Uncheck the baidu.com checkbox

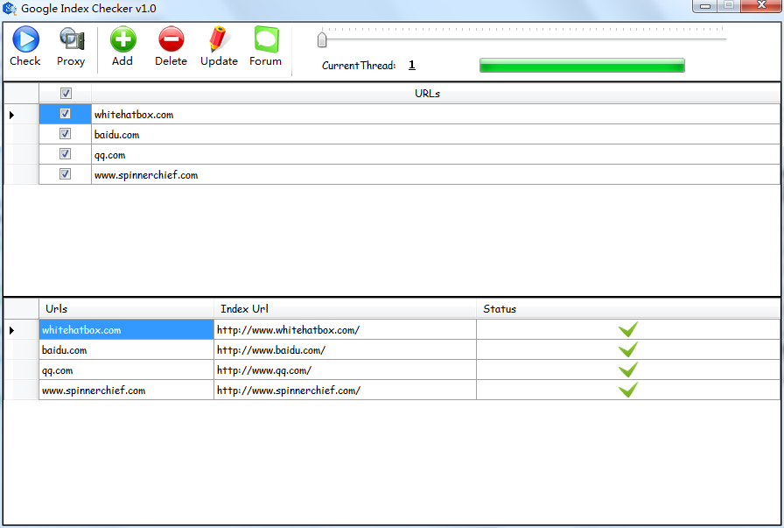[x=65, y=134]
